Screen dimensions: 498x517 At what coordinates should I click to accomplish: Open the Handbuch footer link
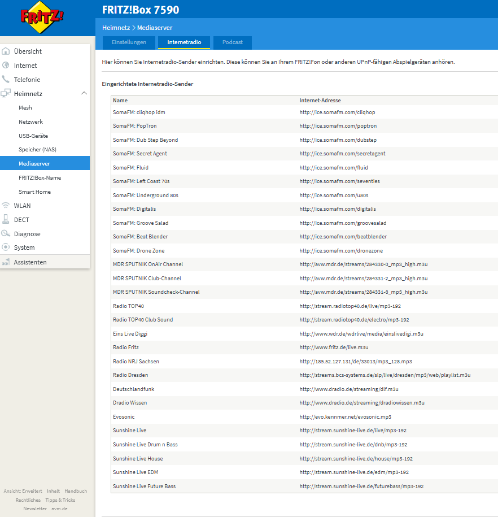click(x=76, y=491)
